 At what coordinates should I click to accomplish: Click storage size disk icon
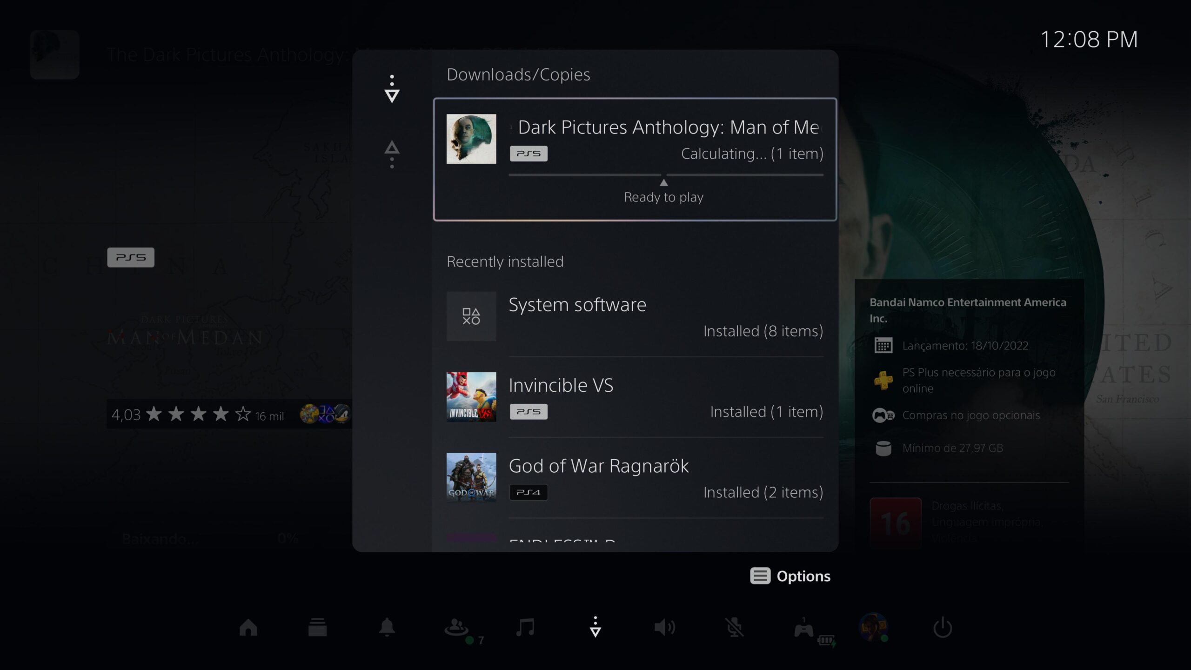click(883, 449)
